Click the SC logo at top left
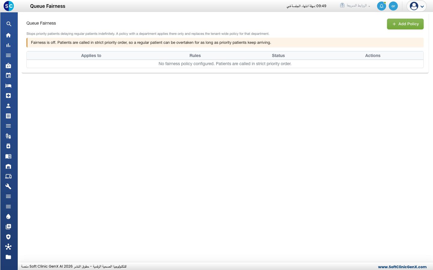The height and width of the screenshot is (270, 433). (9, 6)
